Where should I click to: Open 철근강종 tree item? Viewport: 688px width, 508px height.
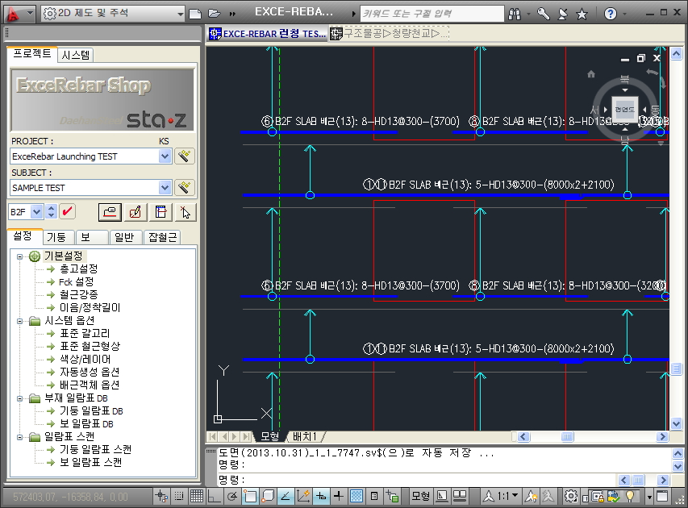[x=78, y=294]
